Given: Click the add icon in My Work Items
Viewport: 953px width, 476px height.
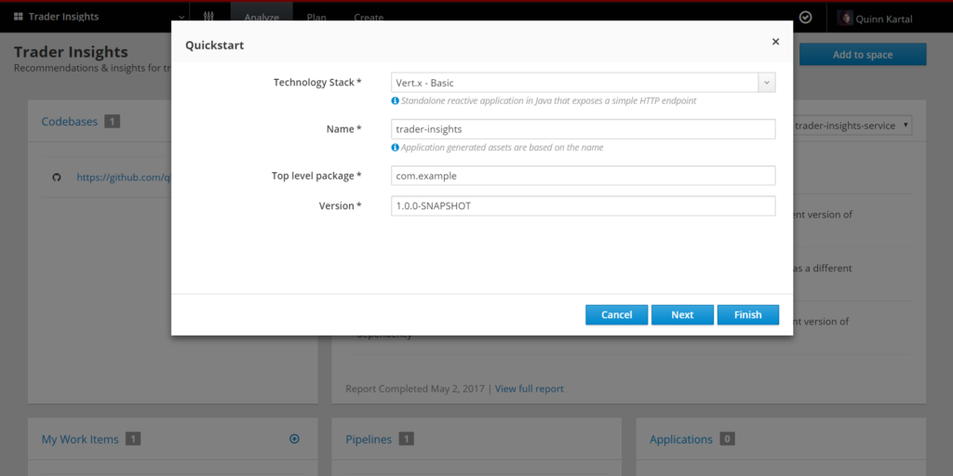Looking at the screenshot, I should 294,439.
